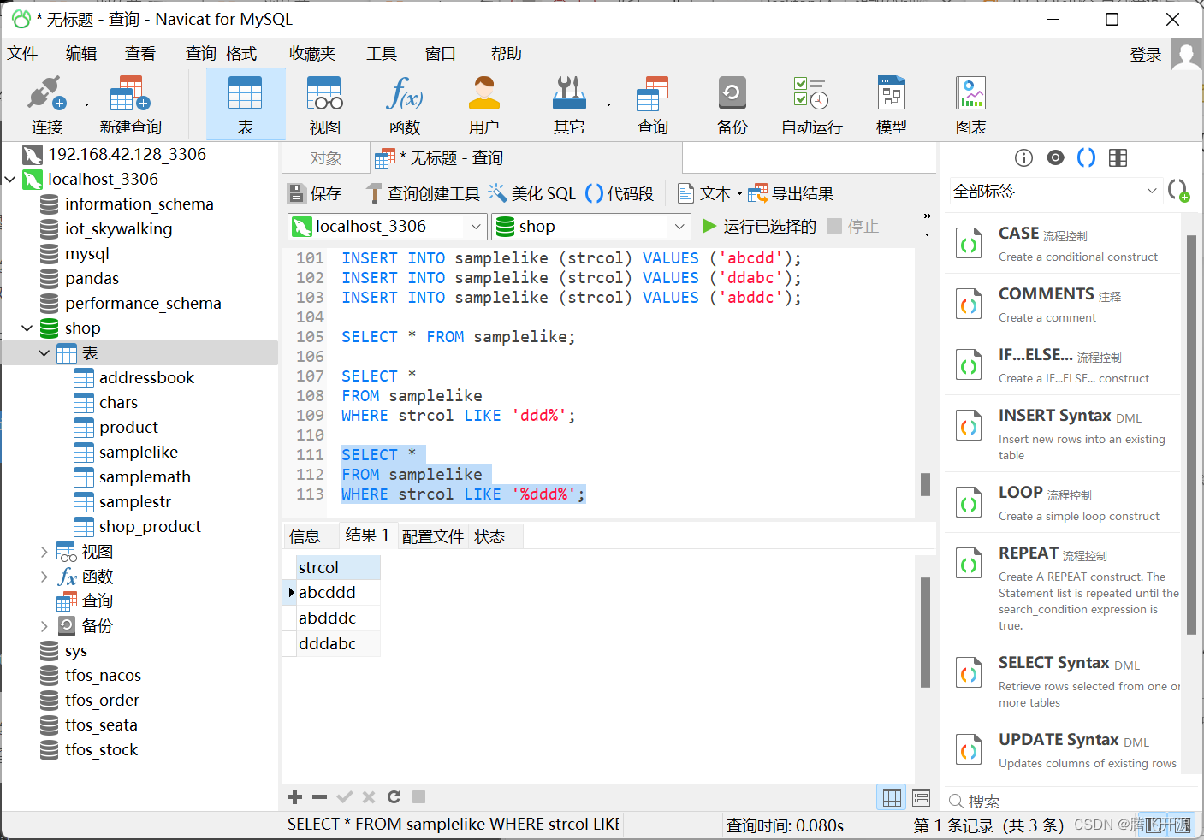Viewport: 1204px width, 840px height.
Task: Open the Query (查询) toolbar icon
Action: point(653,104)
